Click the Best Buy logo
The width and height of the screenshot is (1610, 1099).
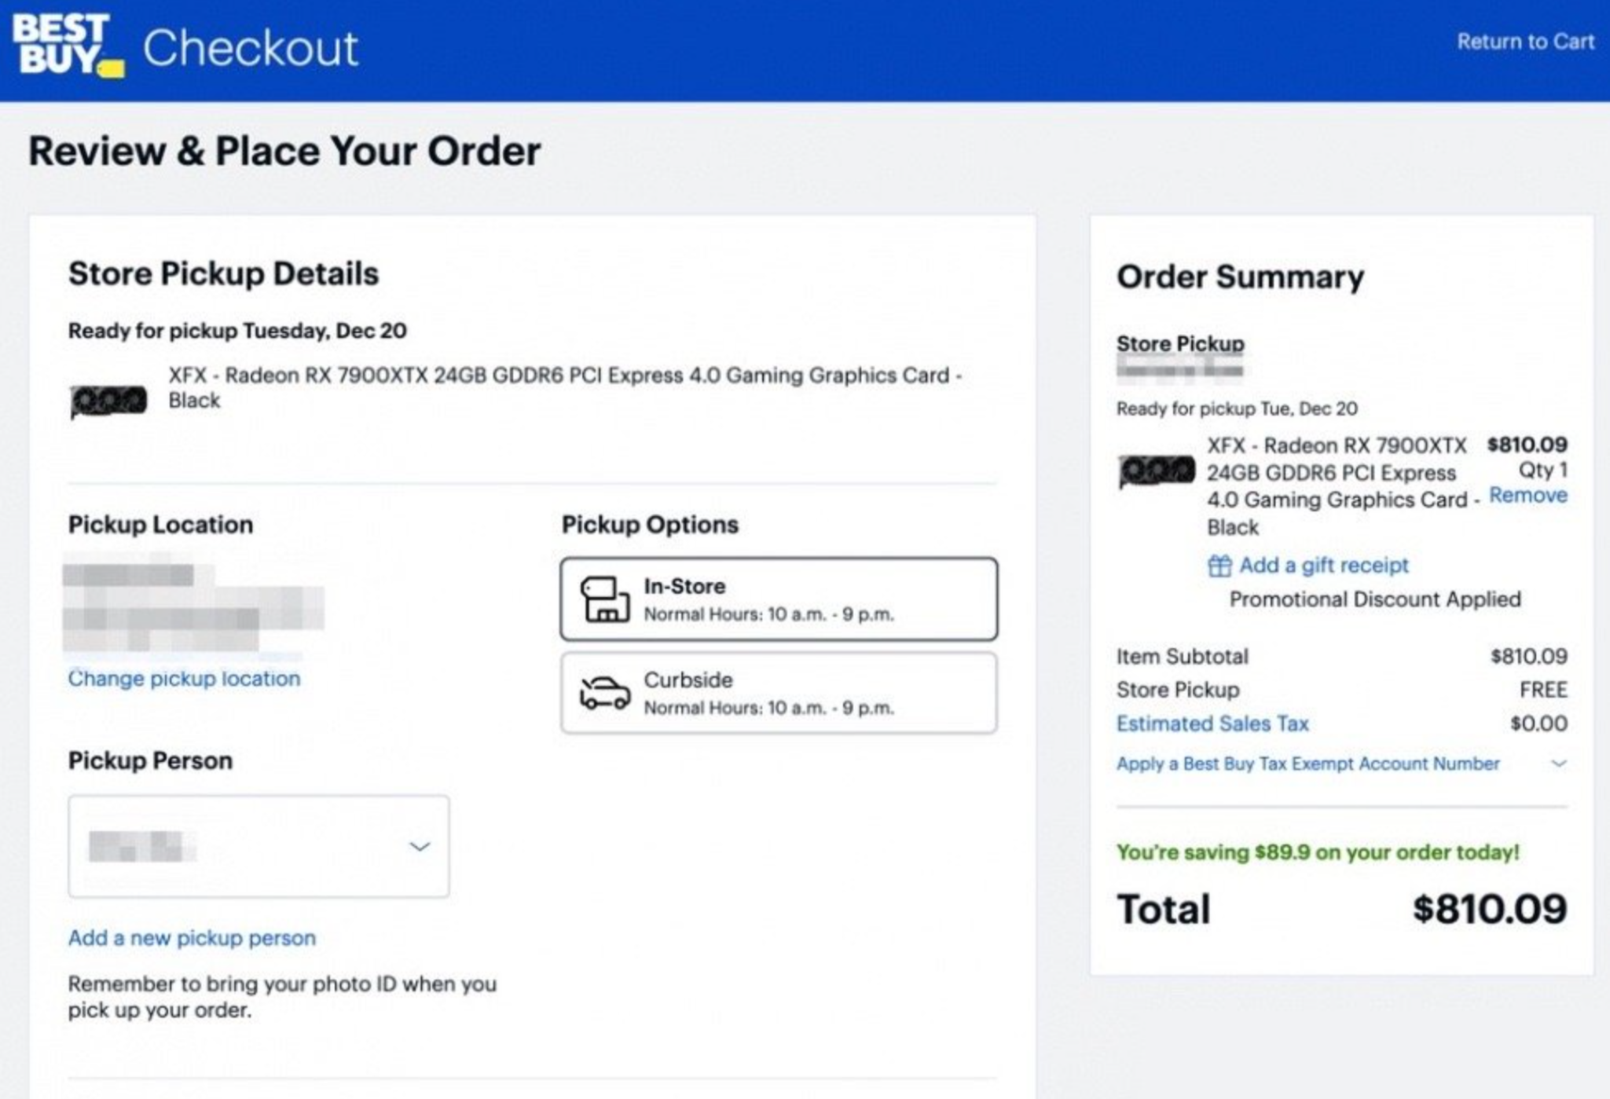pyautogui.click(x=67, y=46)
